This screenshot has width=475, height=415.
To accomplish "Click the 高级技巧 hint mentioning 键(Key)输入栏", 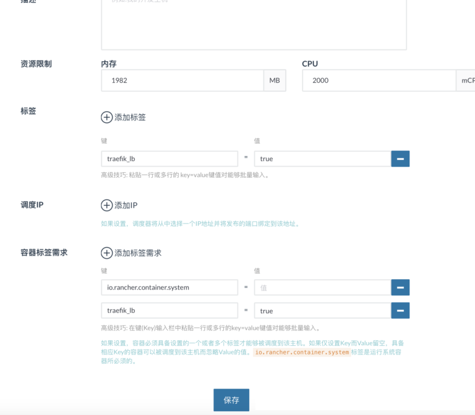I will pyautogui.click(x=210, y=328).
